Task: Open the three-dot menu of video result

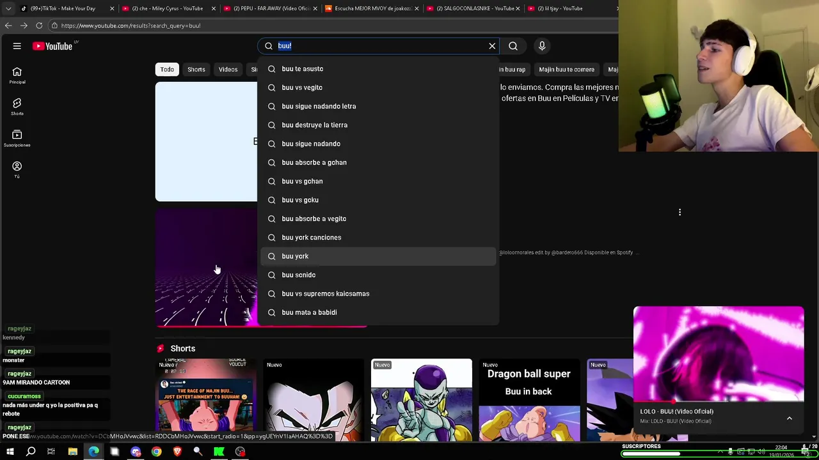Action: 680,212
